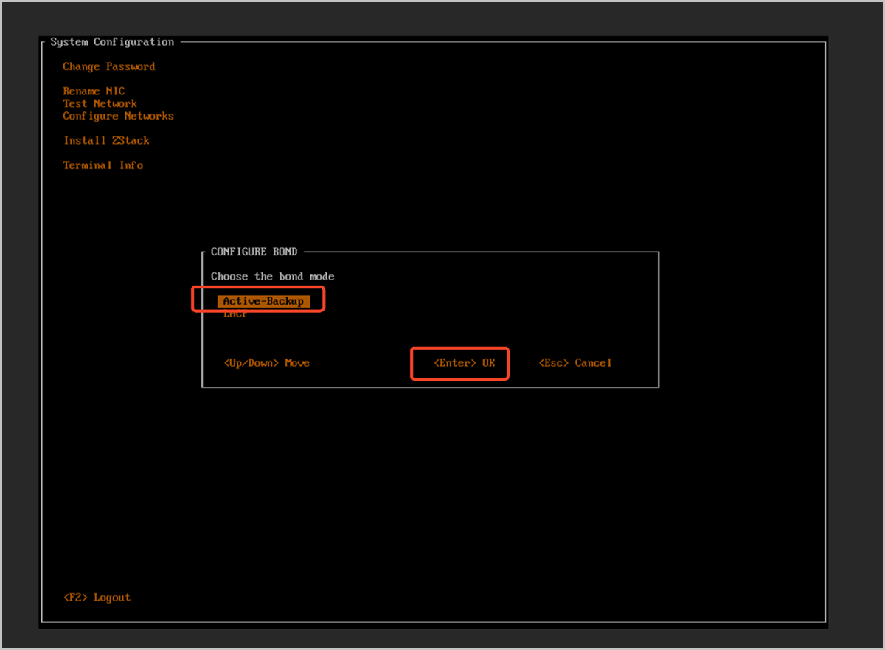Open the Rename NIC menu item
The image size is (885, 650).
94,91
